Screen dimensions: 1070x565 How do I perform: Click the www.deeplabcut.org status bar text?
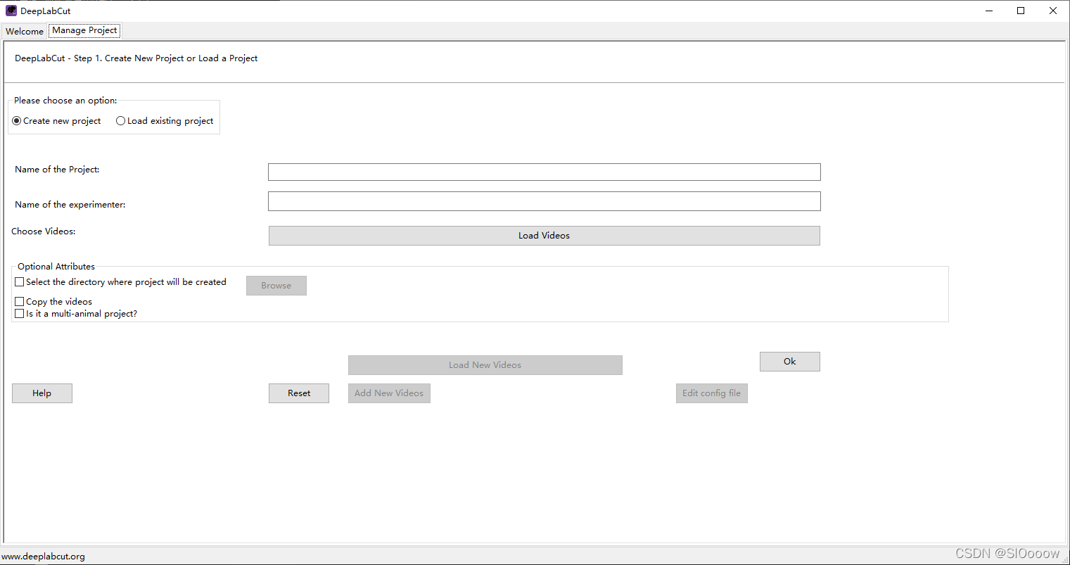point(43,557)
